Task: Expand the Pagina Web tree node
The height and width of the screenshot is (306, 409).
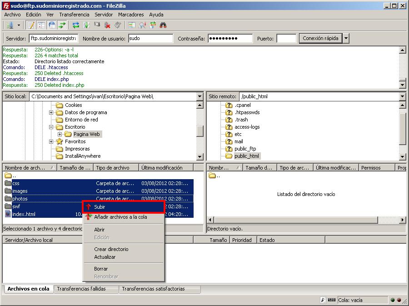Action: [x=60, y=134]
